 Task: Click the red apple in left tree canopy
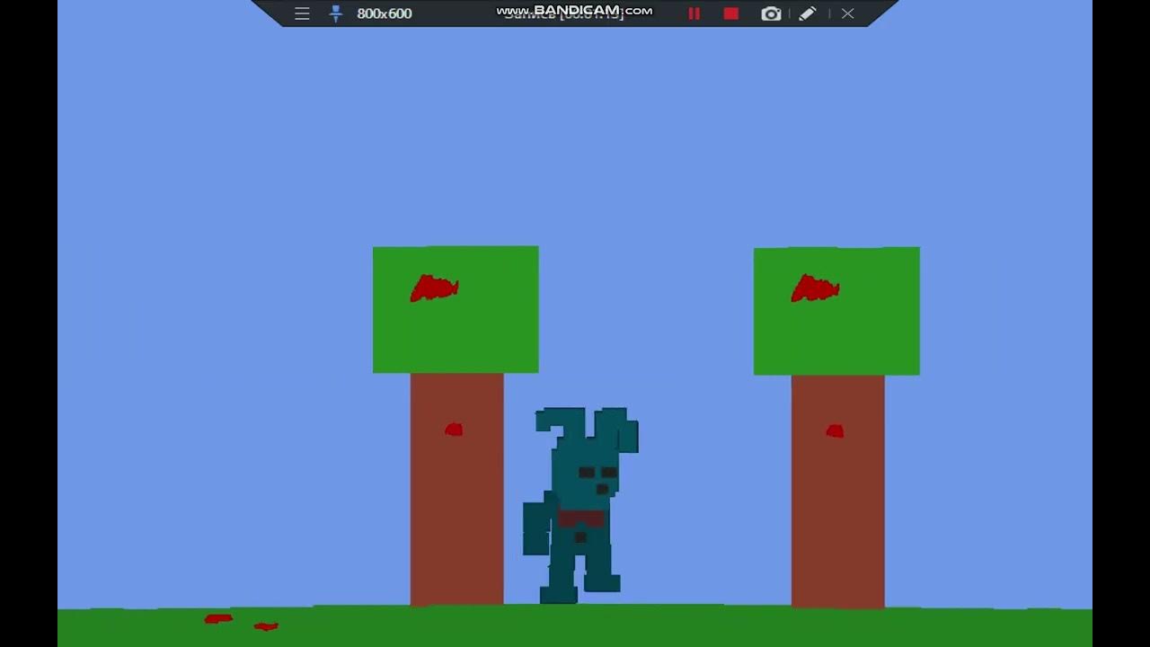coord(435,288)
